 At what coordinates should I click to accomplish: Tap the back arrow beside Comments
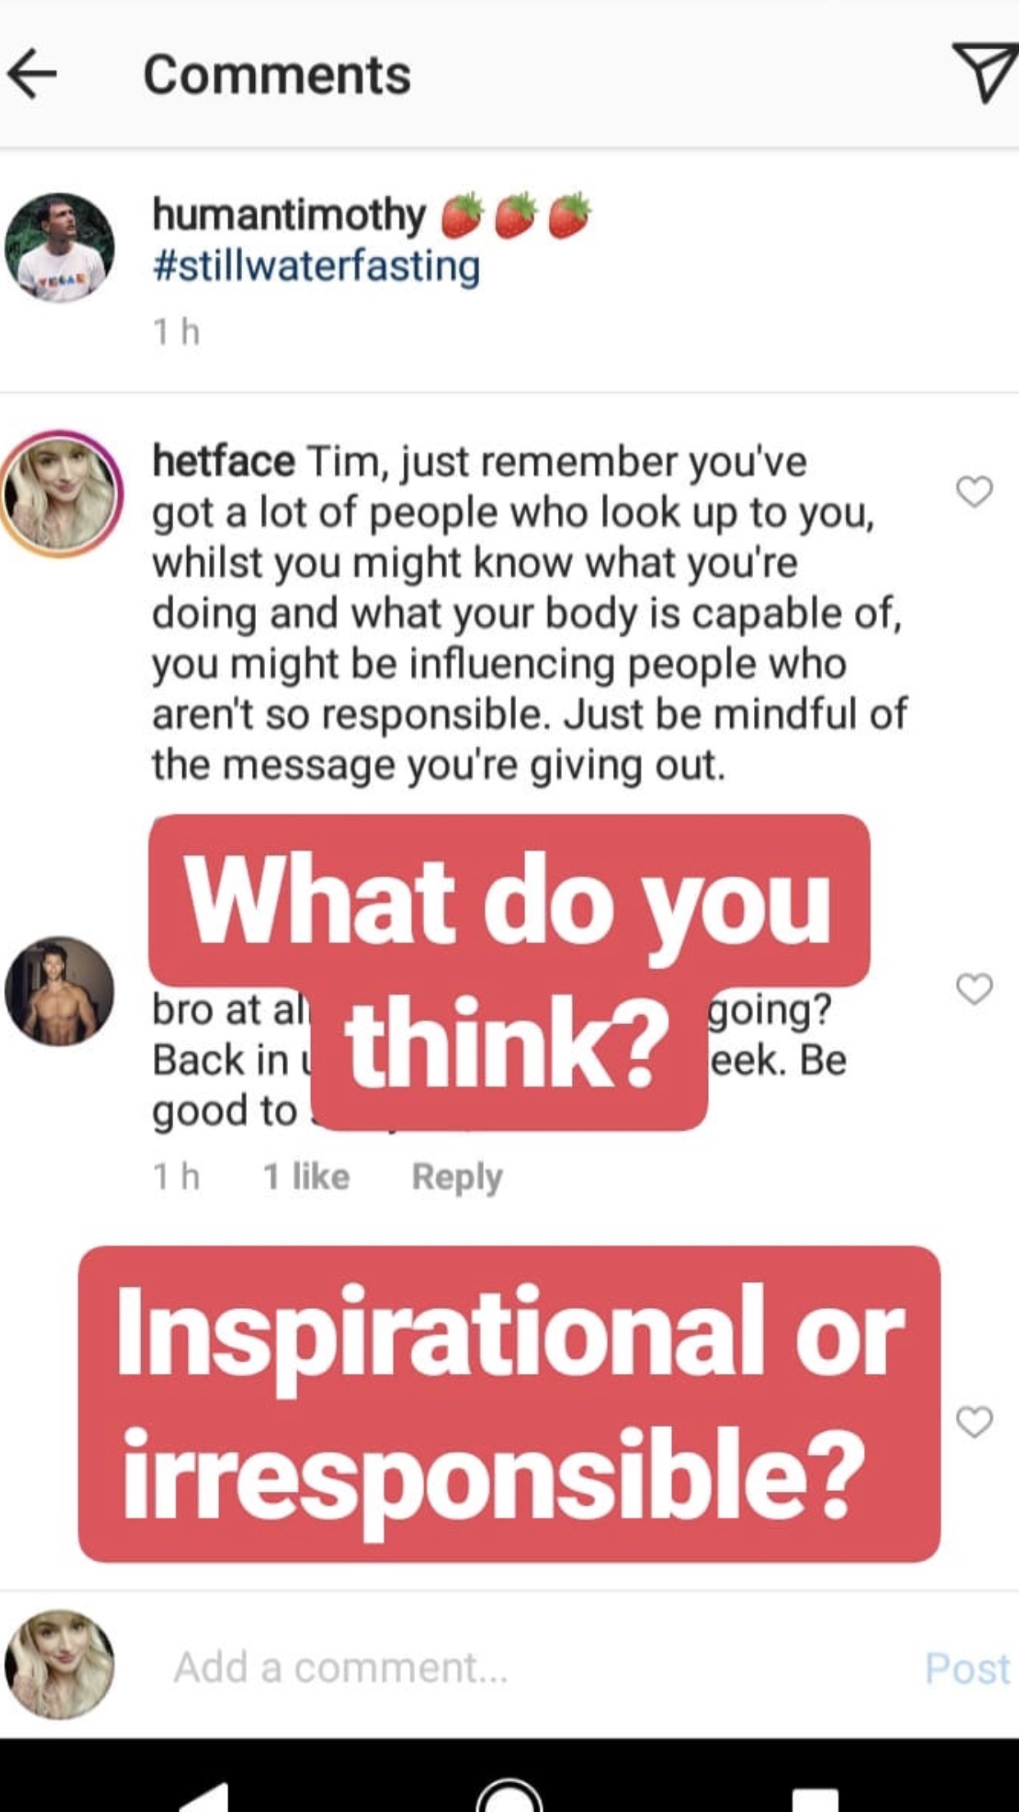(33, 74)
